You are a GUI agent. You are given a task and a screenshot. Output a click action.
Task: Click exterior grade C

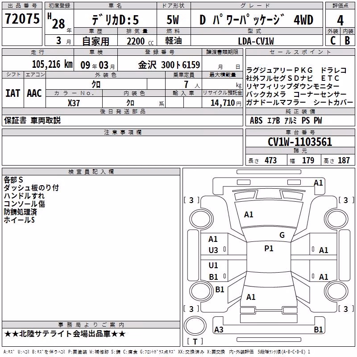point(333,41)
